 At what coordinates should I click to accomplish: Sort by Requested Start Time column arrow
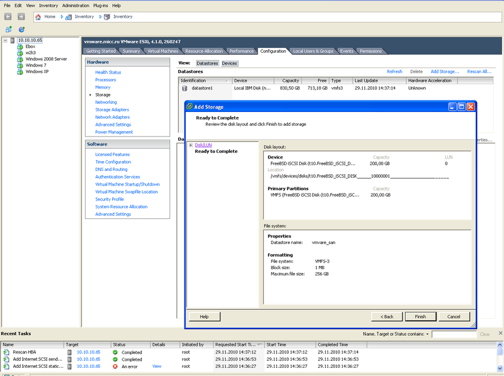coord(259,345)
